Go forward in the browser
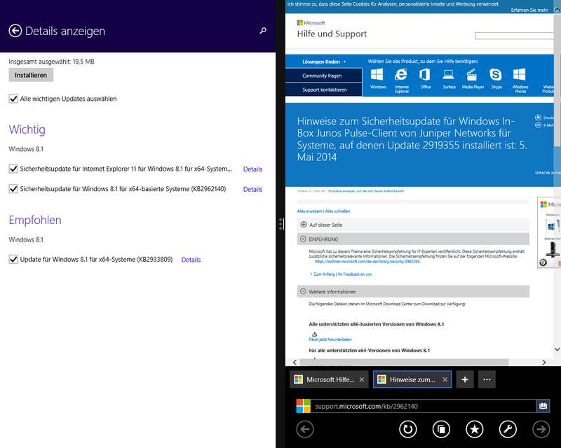The width and height of the screenshot is (561, 448). pos(541,429)
